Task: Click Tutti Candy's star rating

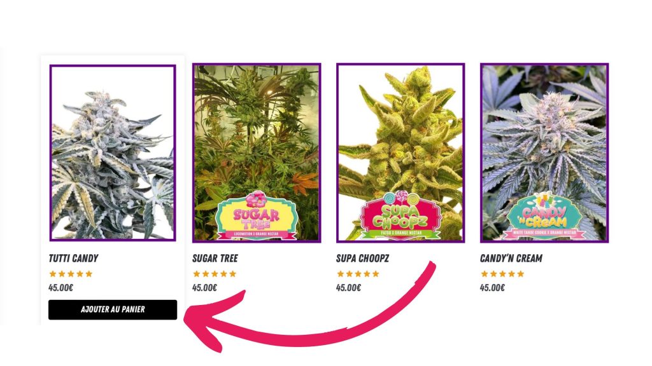Action: pyautogui.click(x=71, y=274)
